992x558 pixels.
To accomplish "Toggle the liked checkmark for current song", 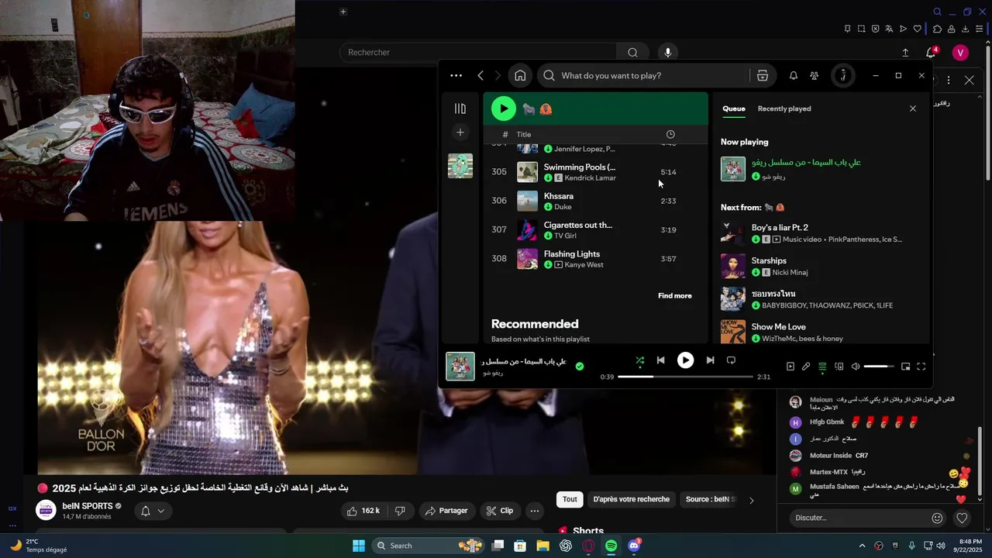I will tap(580, 367).
